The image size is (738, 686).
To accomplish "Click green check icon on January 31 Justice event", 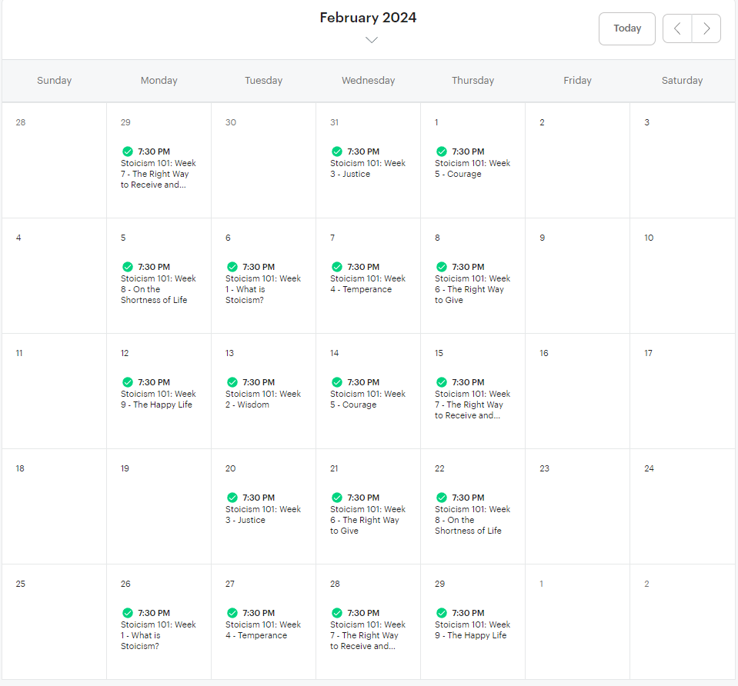I will [x=337, y=152].
